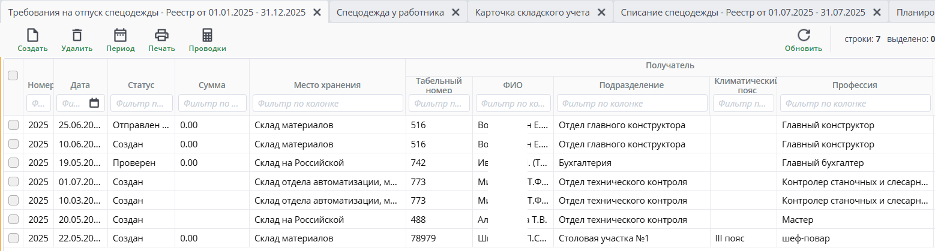Close the Спецодежда у работника tab
This screenshot has width=935, height=251.
(x=455, y=12)
